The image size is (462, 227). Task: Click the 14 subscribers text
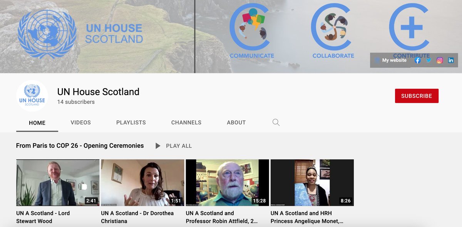(76, 102)
